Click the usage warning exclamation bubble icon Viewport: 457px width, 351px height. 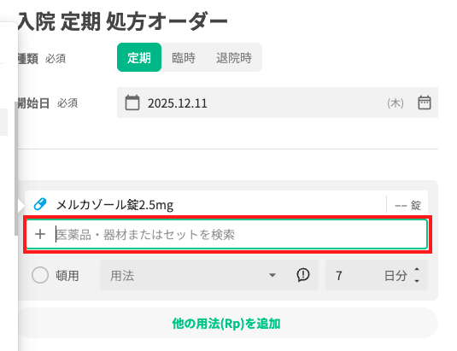pos(303,275)
